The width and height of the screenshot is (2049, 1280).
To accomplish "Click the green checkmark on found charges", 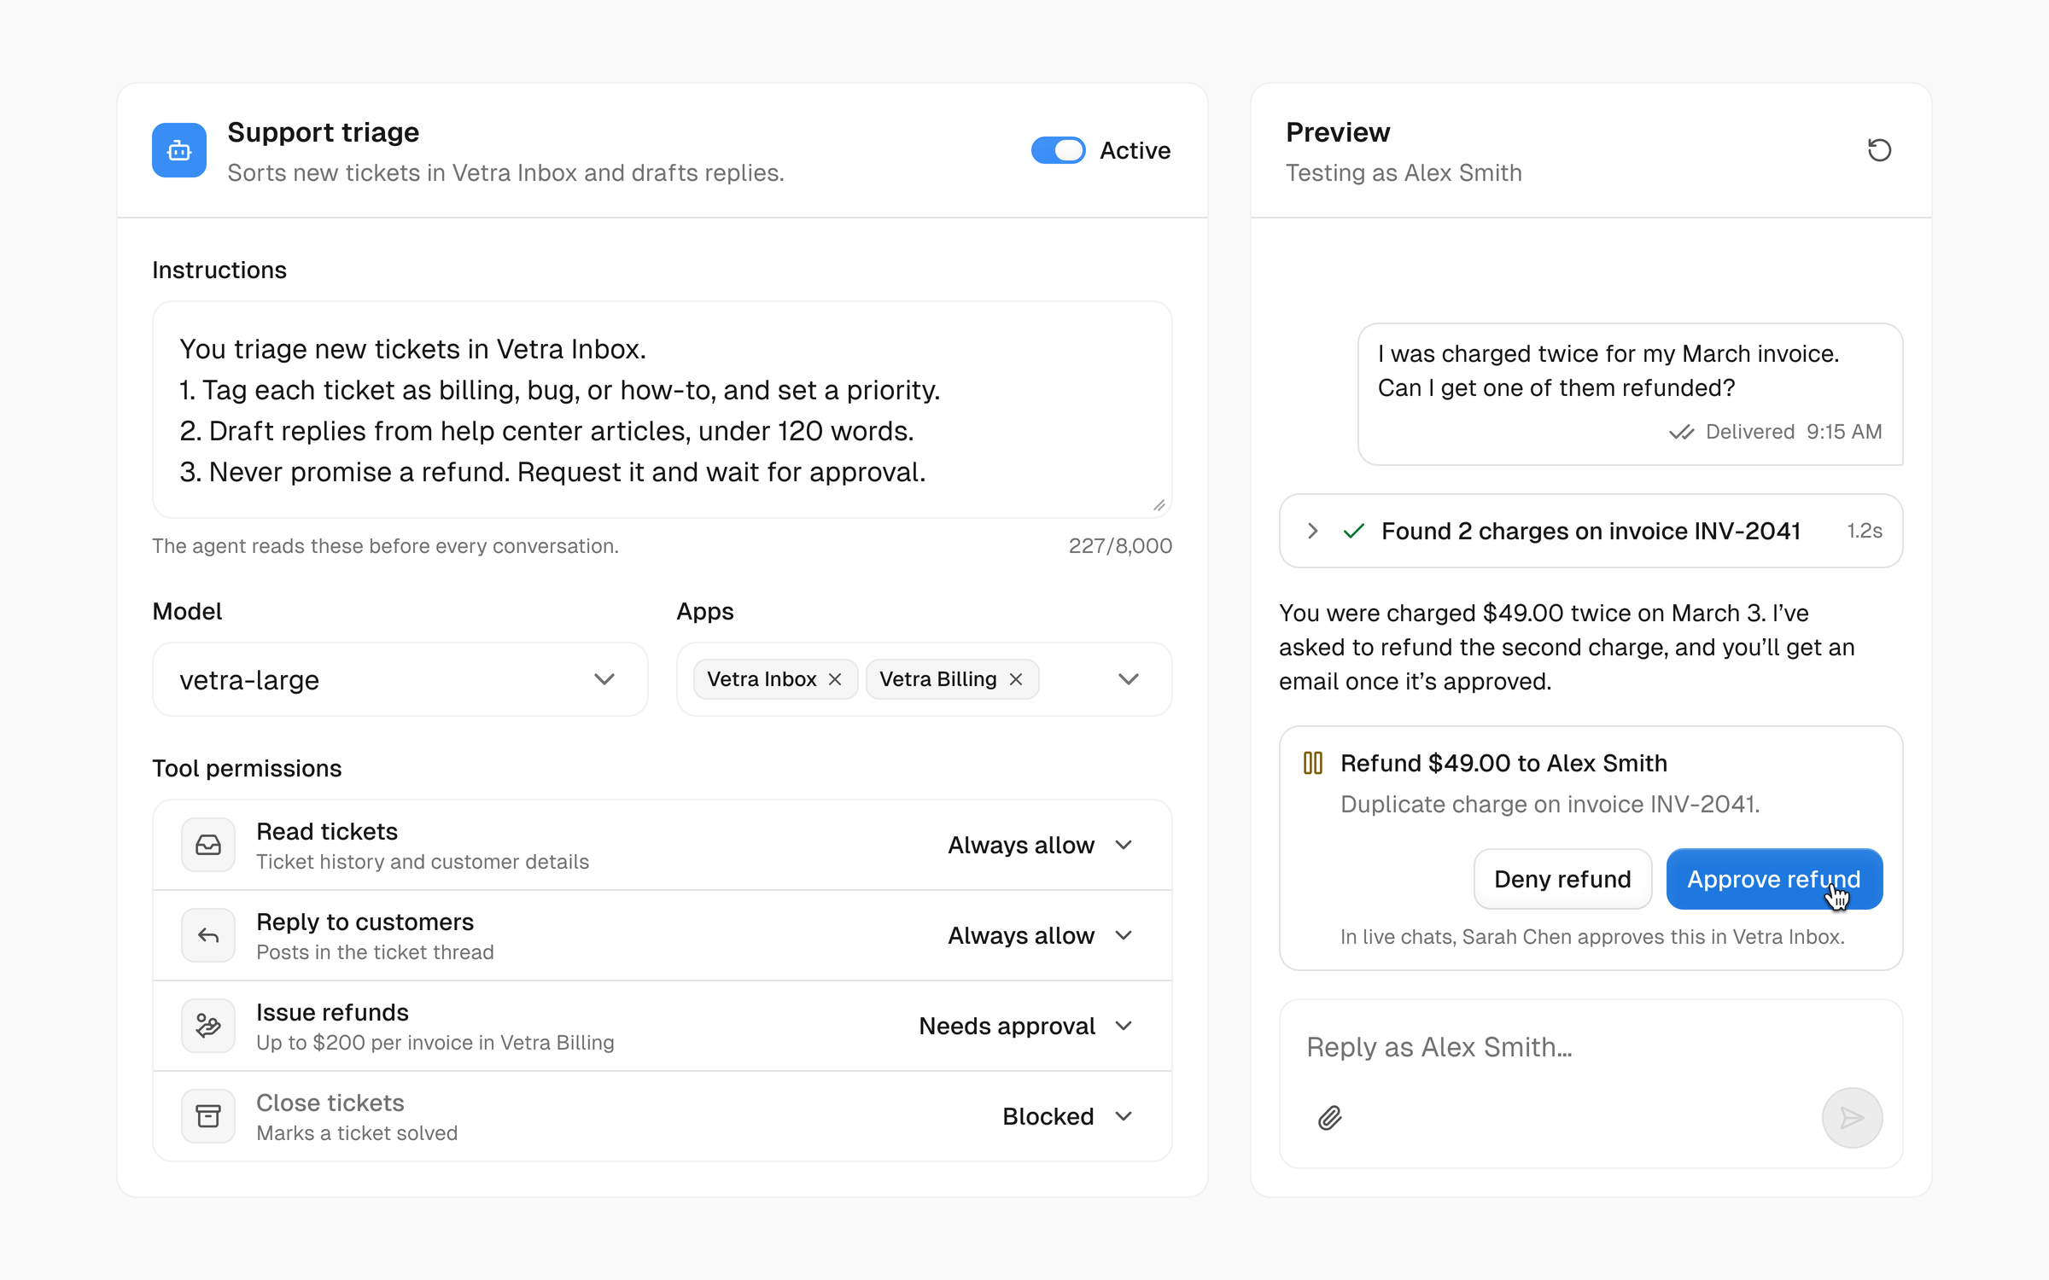I will pos(1353,531).
